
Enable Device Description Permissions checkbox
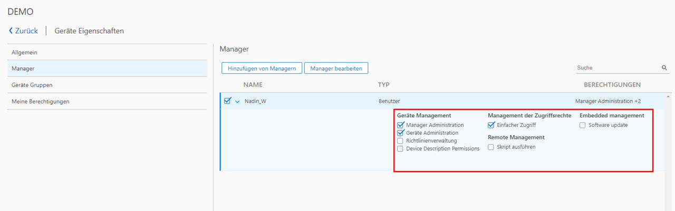point(400,149)
